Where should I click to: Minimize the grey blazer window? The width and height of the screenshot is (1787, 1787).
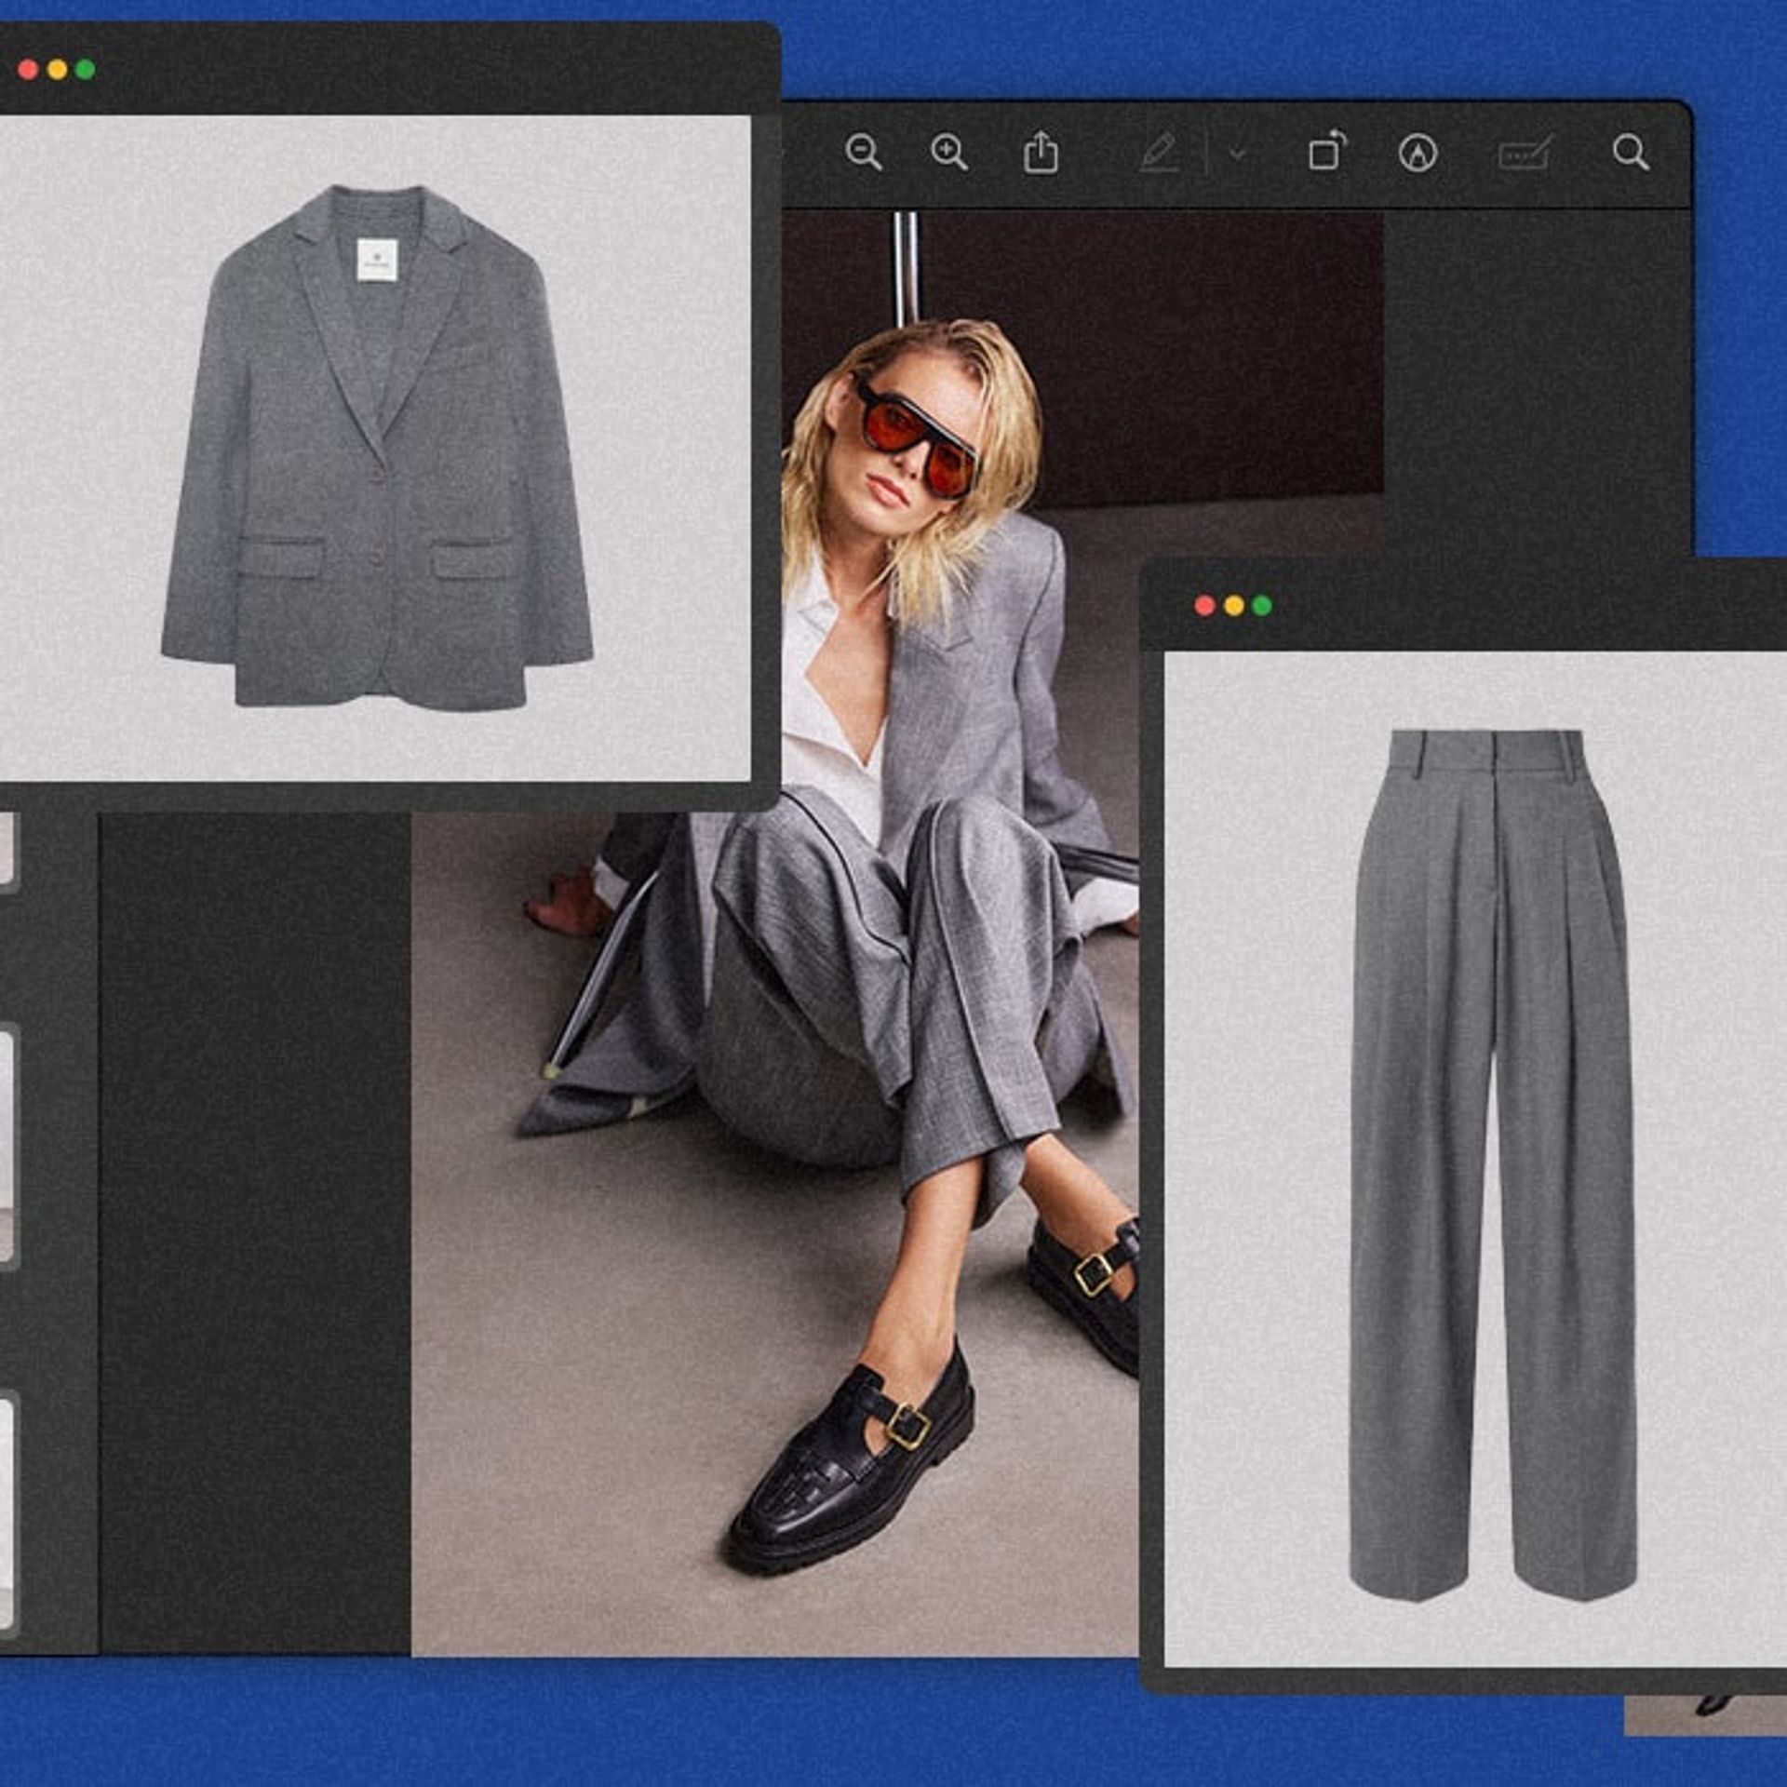coord(57,70)
